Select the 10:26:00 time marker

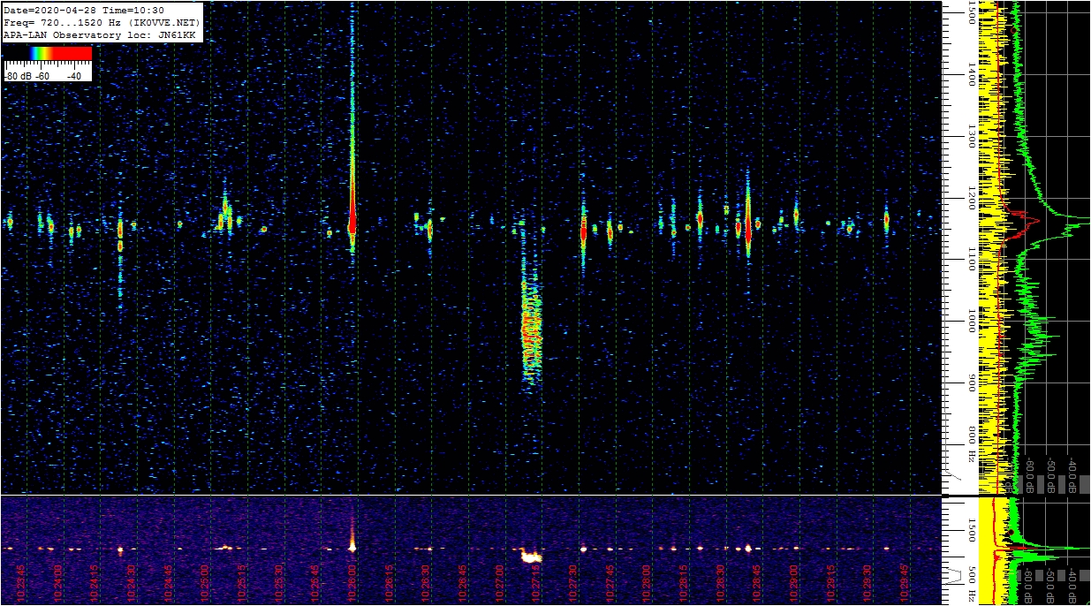click(352, 583)
